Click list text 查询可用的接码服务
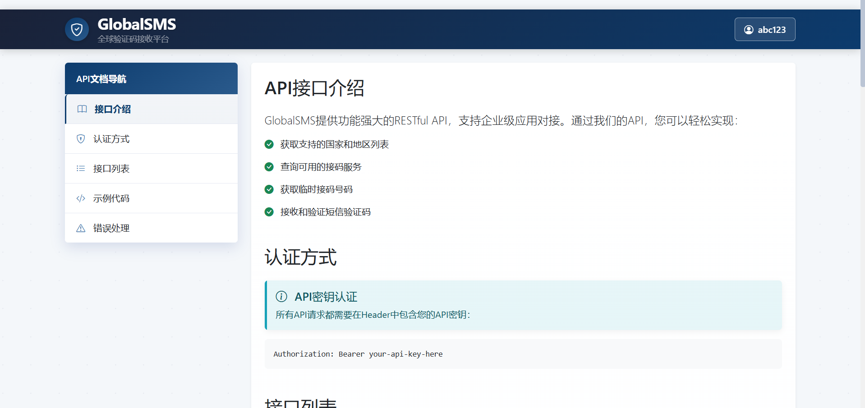Image resolution: width=865 pixels, height=408 pixels. tap(321, 167)
